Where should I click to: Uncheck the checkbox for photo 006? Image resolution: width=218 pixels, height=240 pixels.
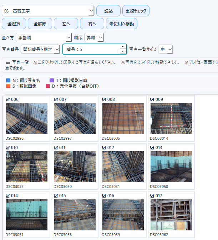click(x=7, y=99)
